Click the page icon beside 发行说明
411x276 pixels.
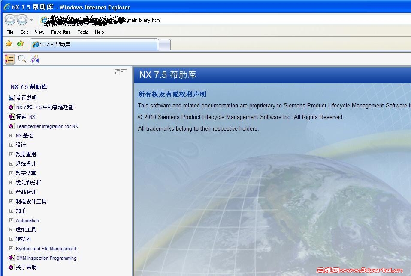click(x=12, y=98)
